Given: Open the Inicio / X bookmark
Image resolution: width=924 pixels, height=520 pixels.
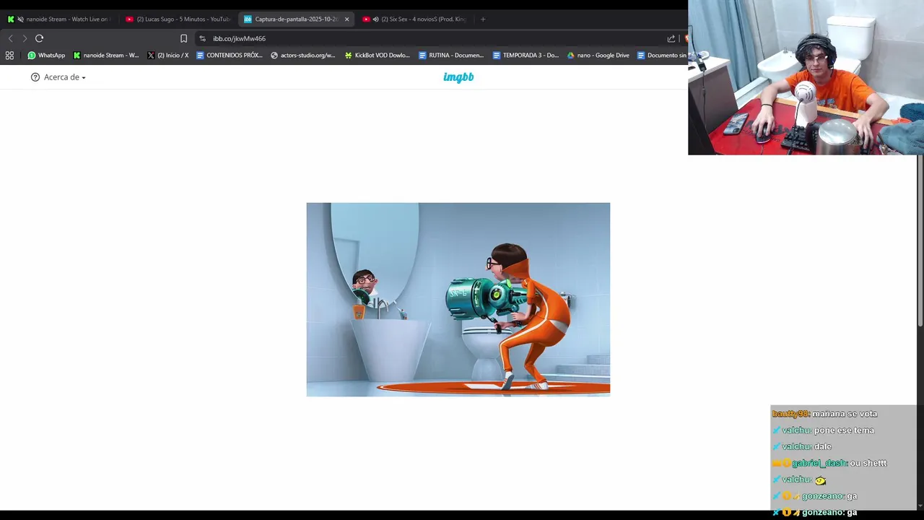Looking at the screenshot, I should (x=167, y=55).
